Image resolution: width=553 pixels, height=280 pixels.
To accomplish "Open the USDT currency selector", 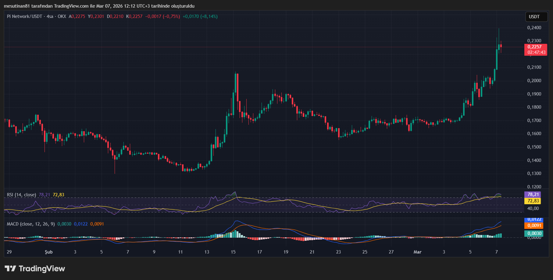I will pyautogui.click(x=534, y=17).
